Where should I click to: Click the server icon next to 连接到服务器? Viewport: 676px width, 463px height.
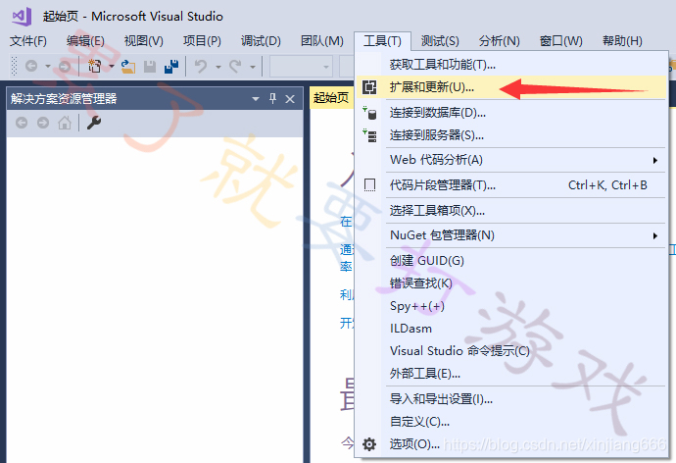point(369,135)
